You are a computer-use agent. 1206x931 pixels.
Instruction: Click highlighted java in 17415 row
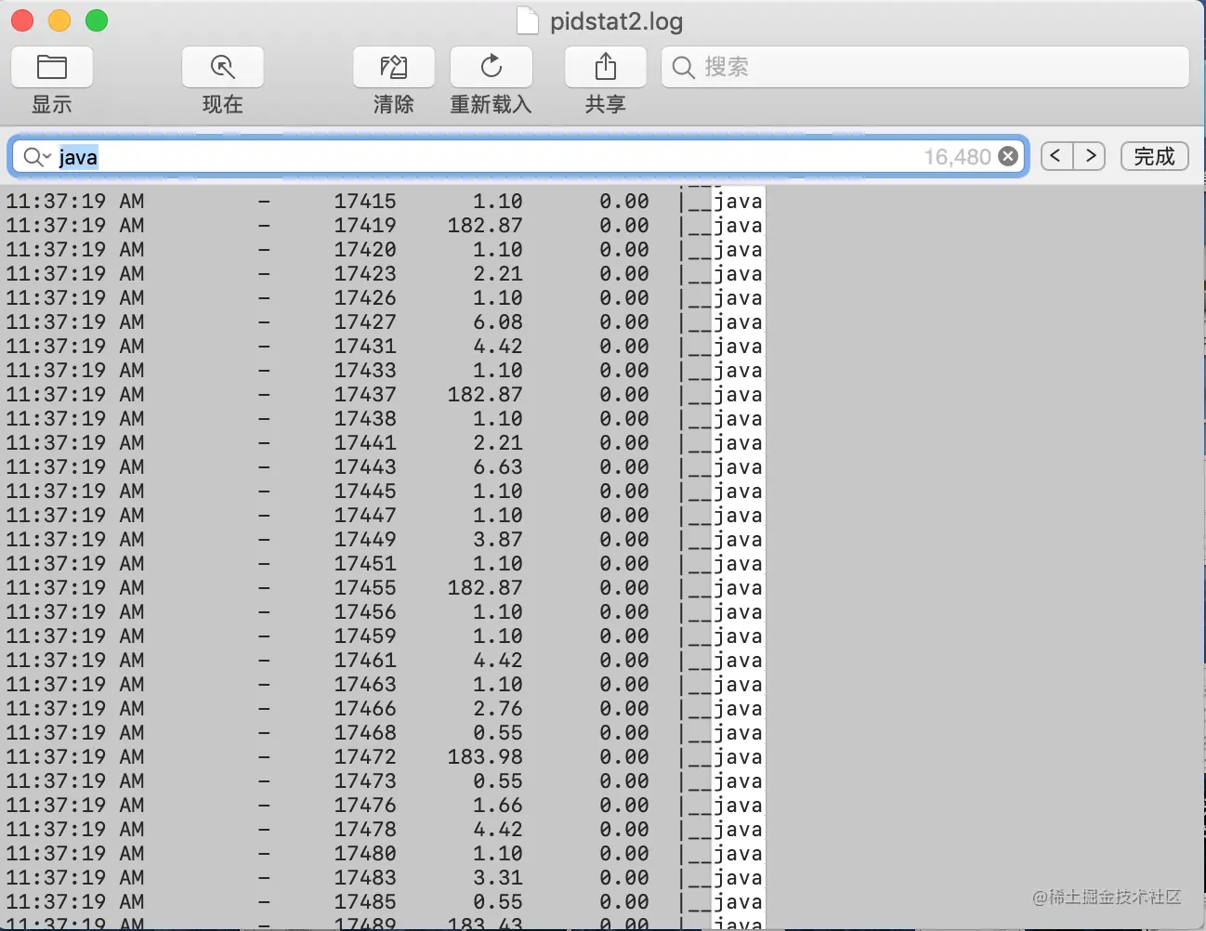click(739, 201)
